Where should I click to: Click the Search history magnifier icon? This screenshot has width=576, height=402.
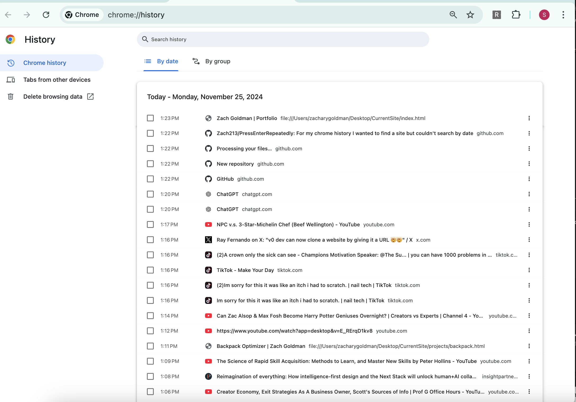coord(145,39)
